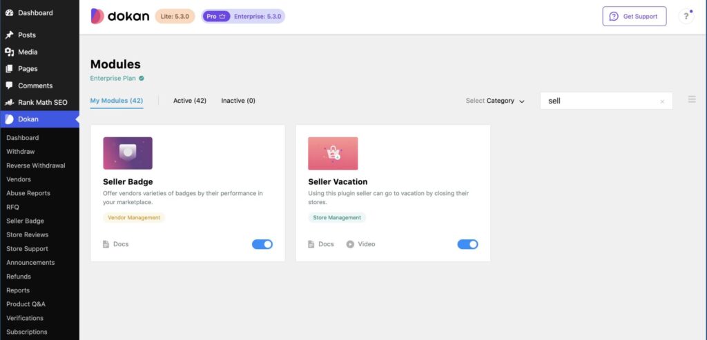This screenshot has width=707, height=340.
Task: Disable the Seller Badge module toggle
Action: pyautogui.click(x=262, y=244)
